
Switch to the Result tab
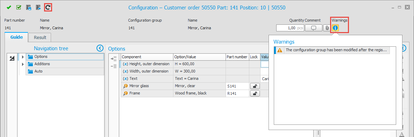[40, 37]
